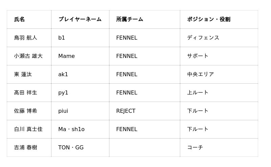Click the name cell 小瀬古 雄大
This screenshot has height=167, width=271.
tap(28, 56)
